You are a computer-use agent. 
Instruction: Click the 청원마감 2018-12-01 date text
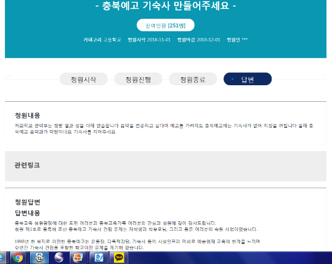click(x=199, y=40)
